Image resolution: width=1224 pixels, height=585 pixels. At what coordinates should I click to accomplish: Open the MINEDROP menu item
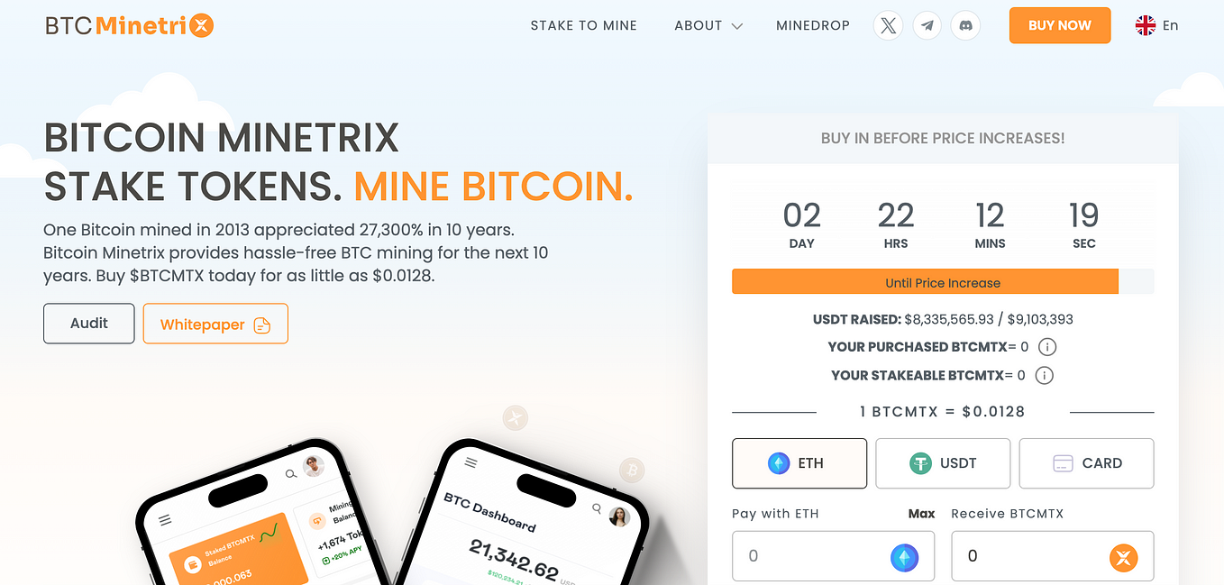(x=813, y=25)
